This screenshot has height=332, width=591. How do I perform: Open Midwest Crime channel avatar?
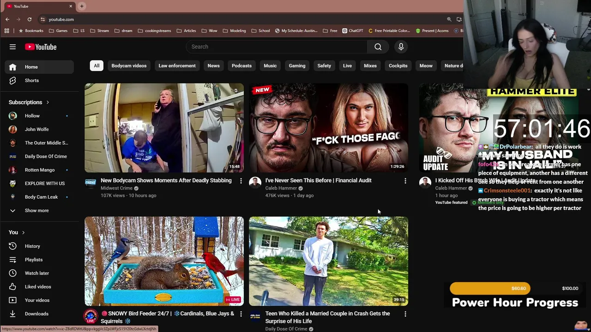90,183
